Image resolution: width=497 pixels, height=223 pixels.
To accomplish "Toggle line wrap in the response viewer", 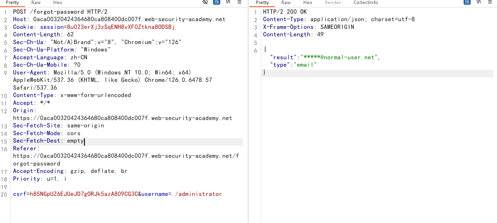I will tap(467, 2).
